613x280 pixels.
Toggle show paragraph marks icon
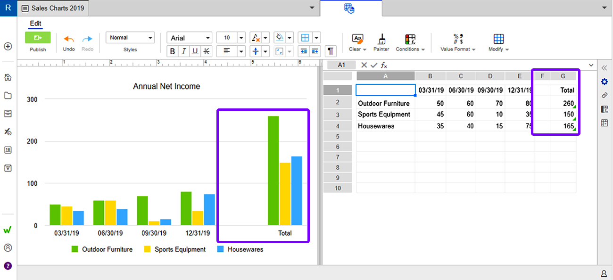[331, 51]
